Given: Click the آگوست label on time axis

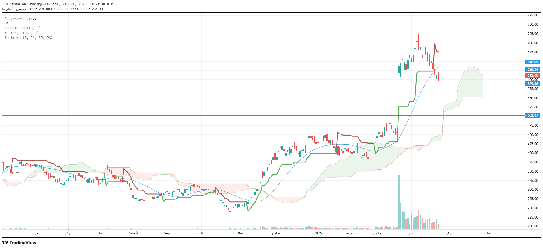Looking at the screenshot, I should point(133,233).
